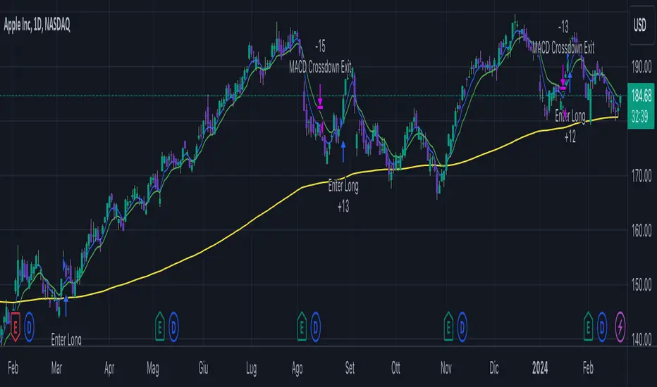The width and height of the screenshot is (657, 387).
Task: Click the blue entry arrow near Mar
Action: (66, 305)
